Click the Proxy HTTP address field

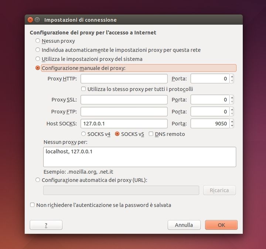tap(124, 79)
